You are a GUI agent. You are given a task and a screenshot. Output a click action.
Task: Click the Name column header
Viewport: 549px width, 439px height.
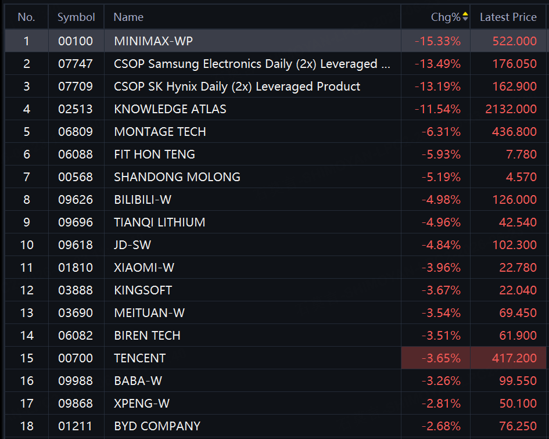coord(128,17)
